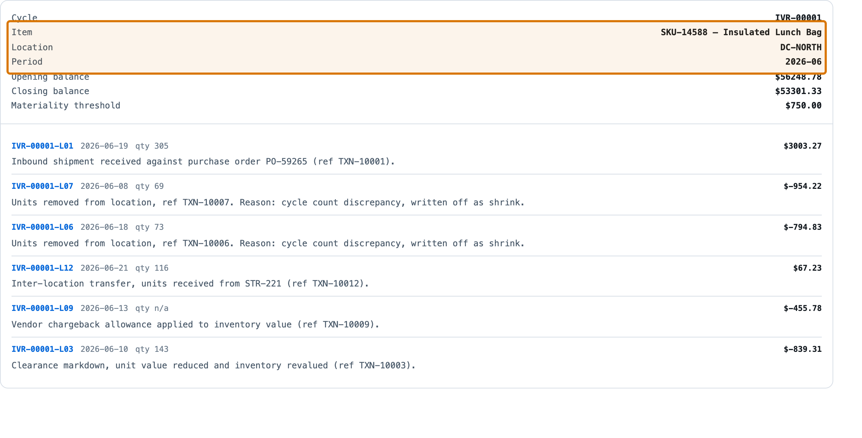Click the $-839.31 markdown amount

click(x=802, y=349)
